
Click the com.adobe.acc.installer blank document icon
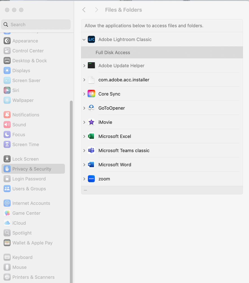pyautogui.click(x=91, y=80)
